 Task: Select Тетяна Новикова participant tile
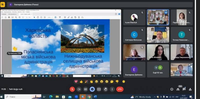182,35
